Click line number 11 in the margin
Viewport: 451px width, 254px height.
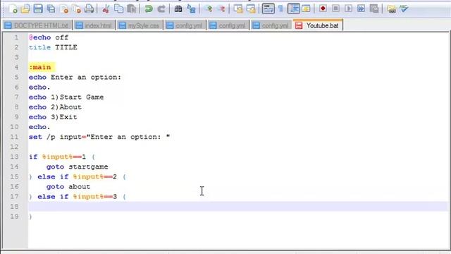(x=14, y=137)
